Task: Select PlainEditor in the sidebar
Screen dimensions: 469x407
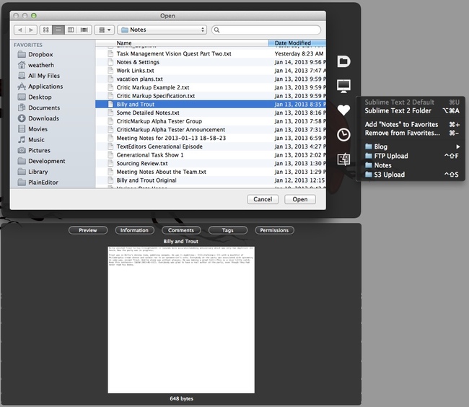Action: 38,183
